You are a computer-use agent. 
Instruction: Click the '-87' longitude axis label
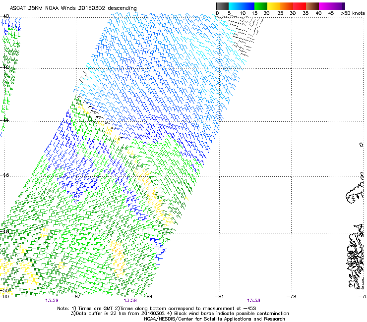[x=76, y=297]
